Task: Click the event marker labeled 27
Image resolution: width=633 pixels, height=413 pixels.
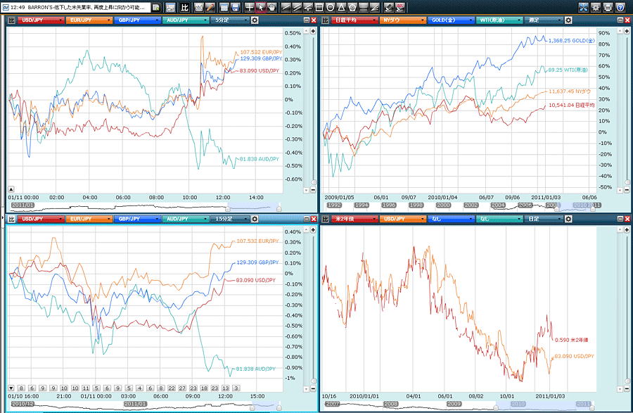Action: click(182, 388)
